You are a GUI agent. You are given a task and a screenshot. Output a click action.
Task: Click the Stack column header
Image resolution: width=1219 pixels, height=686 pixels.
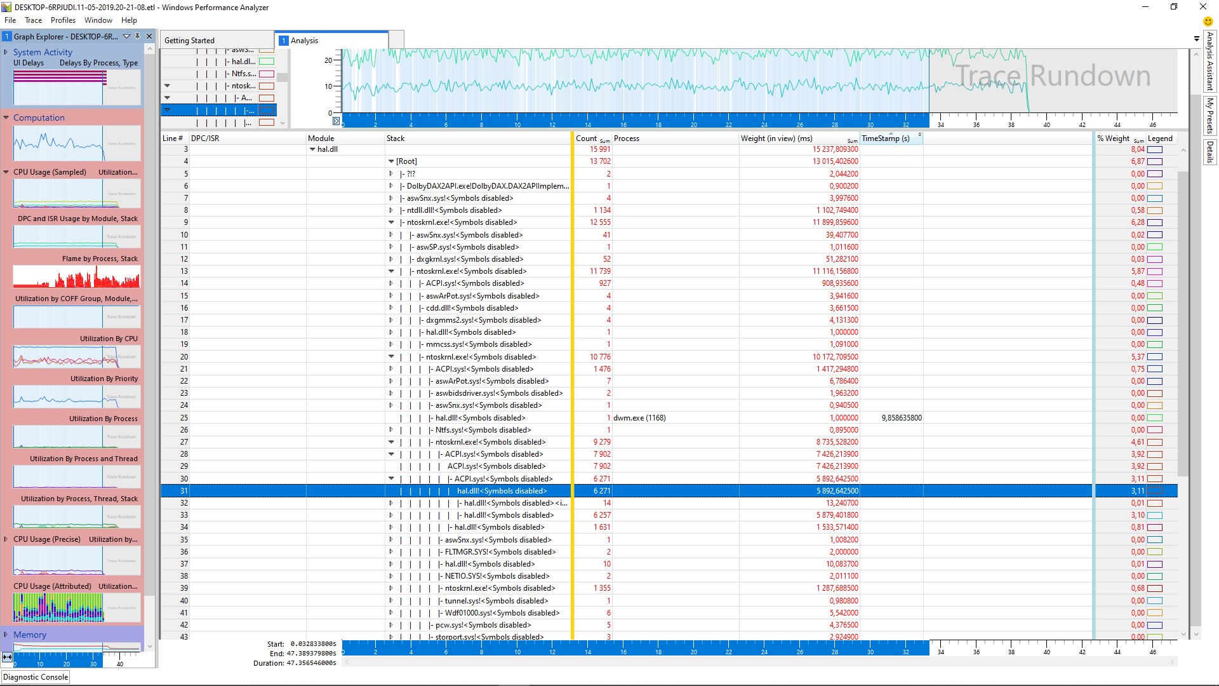[x=477, y=138]
